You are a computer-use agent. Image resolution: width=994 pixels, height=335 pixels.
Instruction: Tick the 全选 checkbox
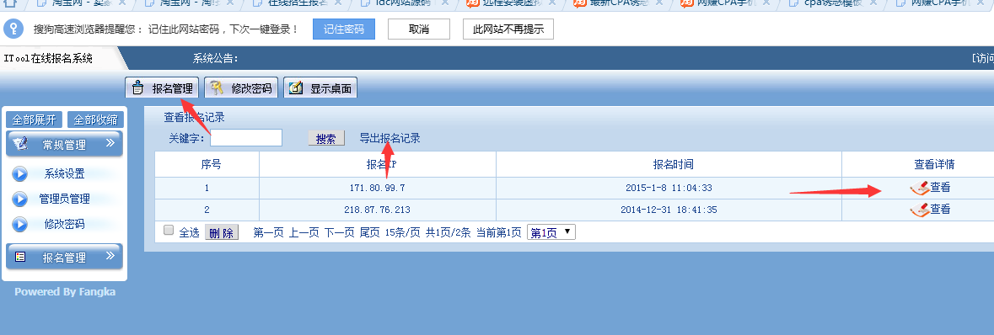tap(169, 231)
